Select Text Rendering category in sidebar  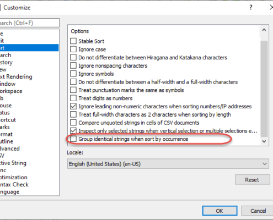(16, 76)
